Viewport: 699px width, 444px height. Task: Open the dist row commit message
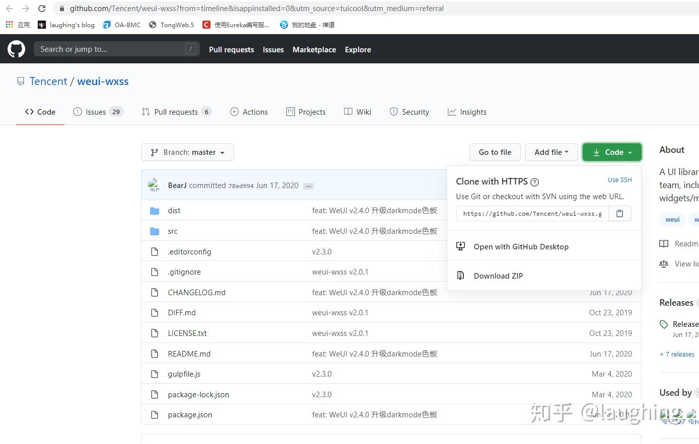(x=375, y=211)
